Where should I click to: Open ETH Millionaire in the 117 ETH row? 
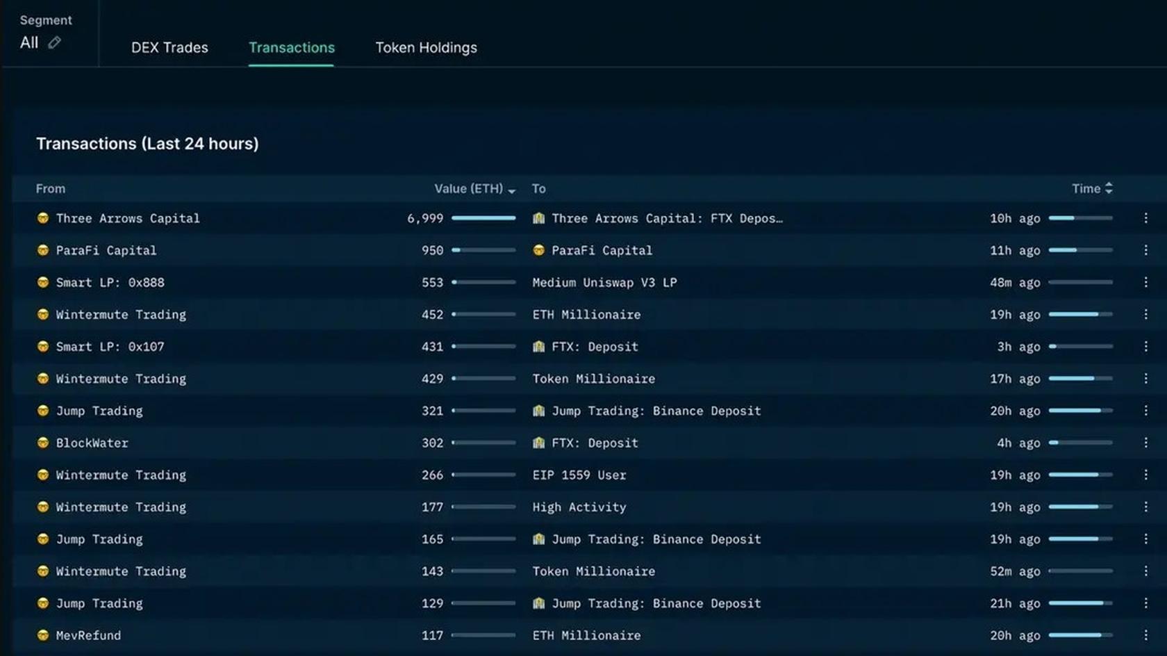click(x=586, y=635)
